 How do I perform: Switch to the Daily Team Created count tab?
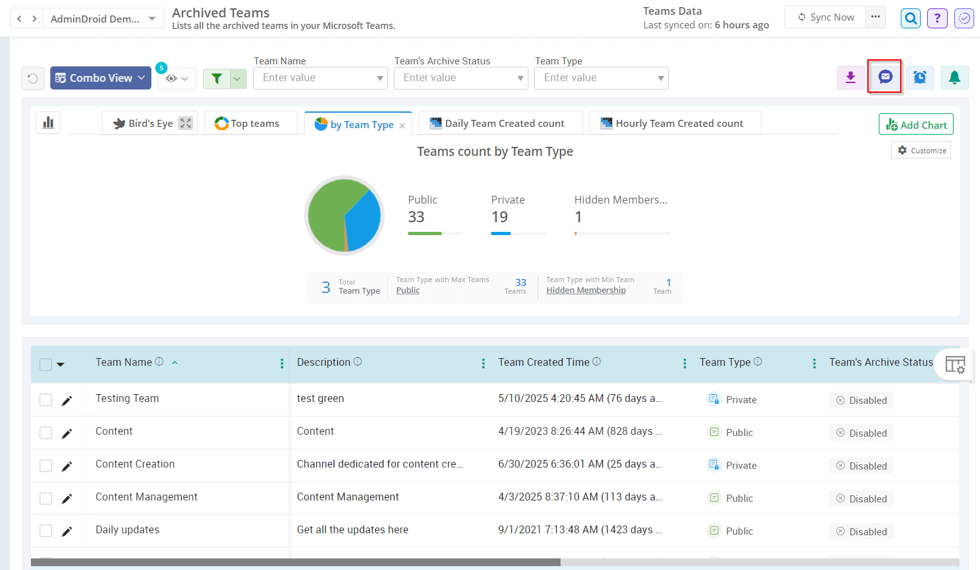point(500,122)
